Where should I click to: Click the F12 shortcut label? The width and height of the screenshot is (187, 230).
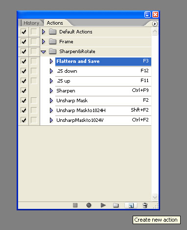pyautogui.click(x=144, y=71)
